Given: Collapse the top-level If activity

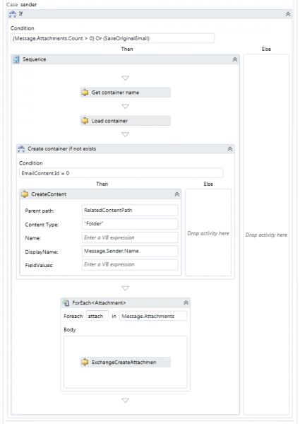Looking at the screenshot, I should coord(288,14).
